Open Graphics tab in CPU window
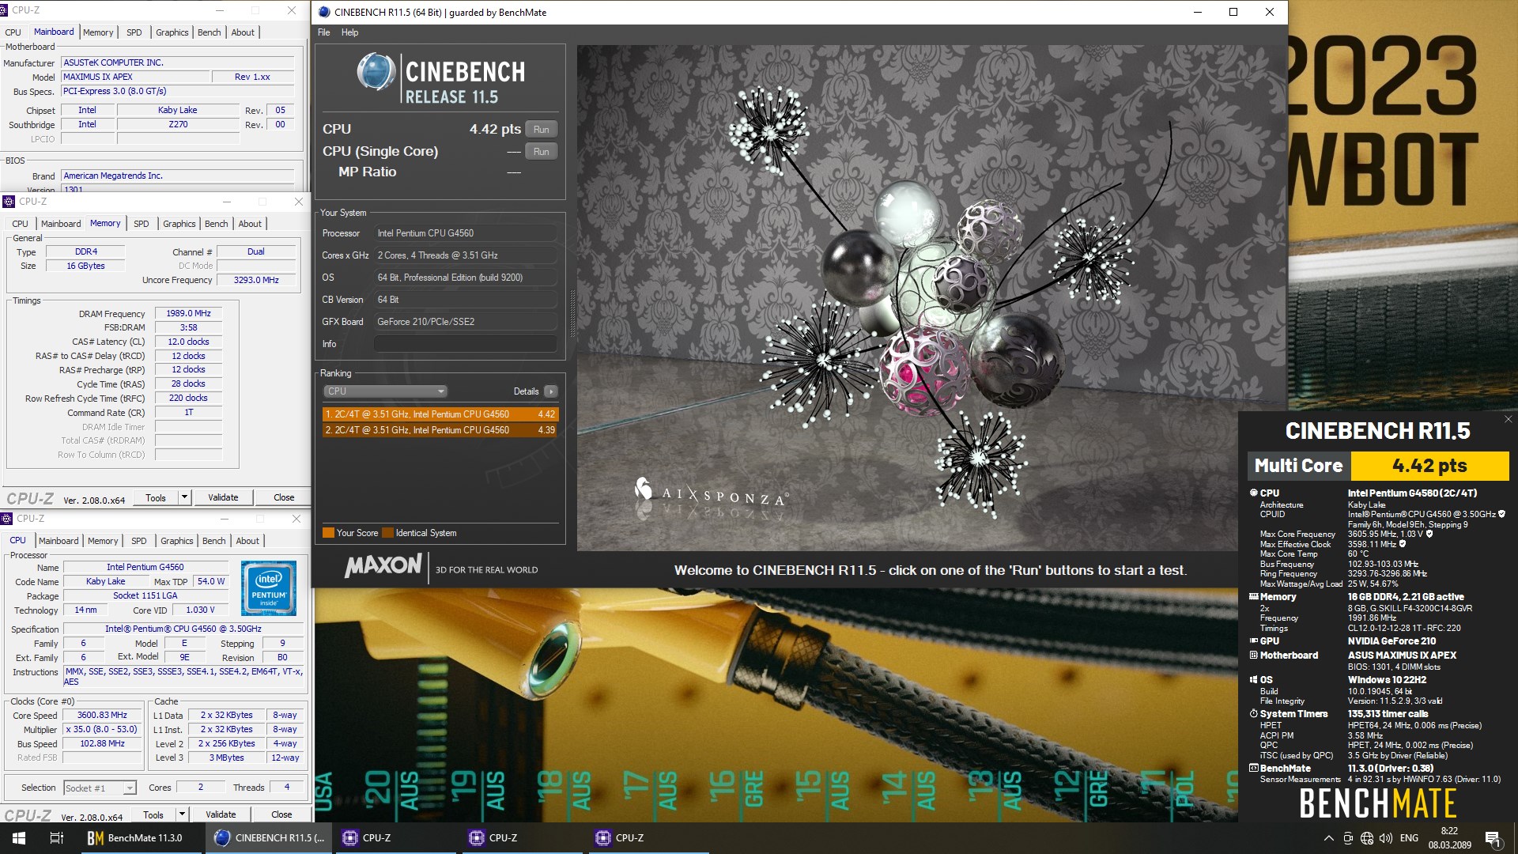Viewport: 1518px width, 854px height. click(176, 541)
